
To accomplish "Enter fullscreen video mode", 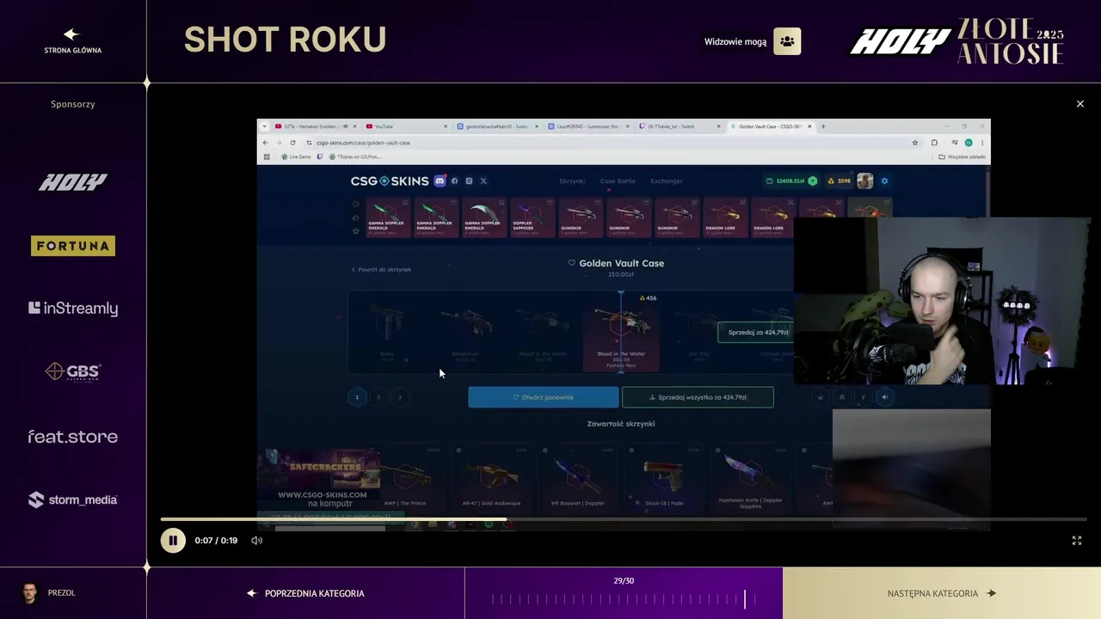I will click(1077, 541).
